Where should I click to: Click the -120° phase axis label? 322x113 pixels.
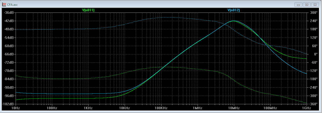(313, 71)
